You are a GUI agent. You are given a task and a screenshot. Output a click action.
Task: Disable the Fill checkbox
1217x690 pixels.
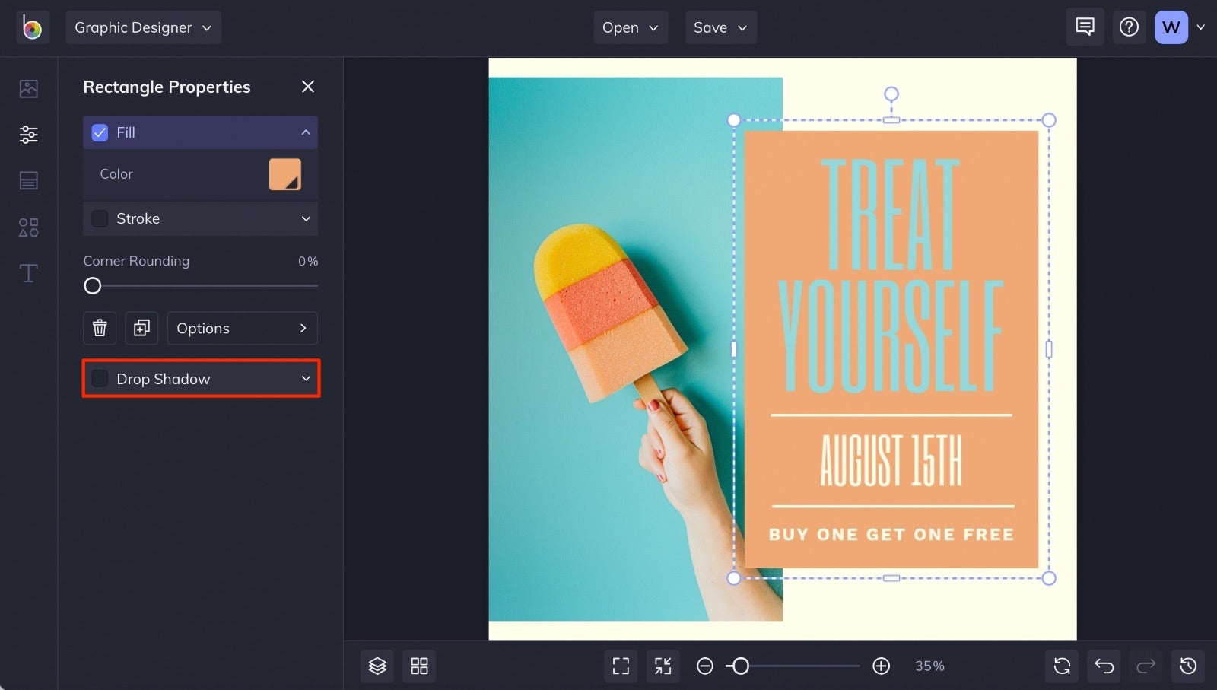(100, 132)
